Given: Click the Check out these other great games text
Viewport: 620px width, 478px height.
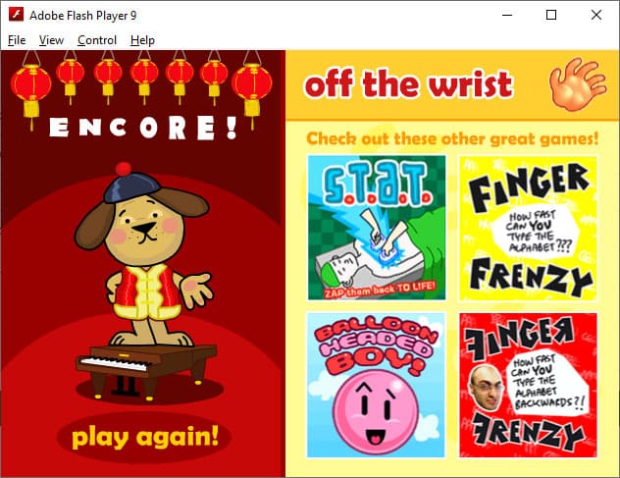Looking at the screenshot, I should point(452,139).
